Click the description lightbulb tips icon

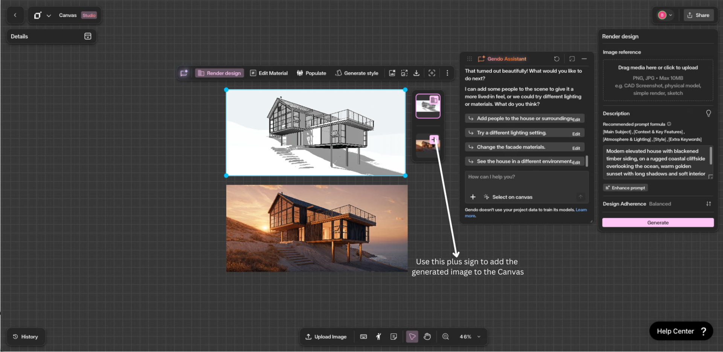708,113
